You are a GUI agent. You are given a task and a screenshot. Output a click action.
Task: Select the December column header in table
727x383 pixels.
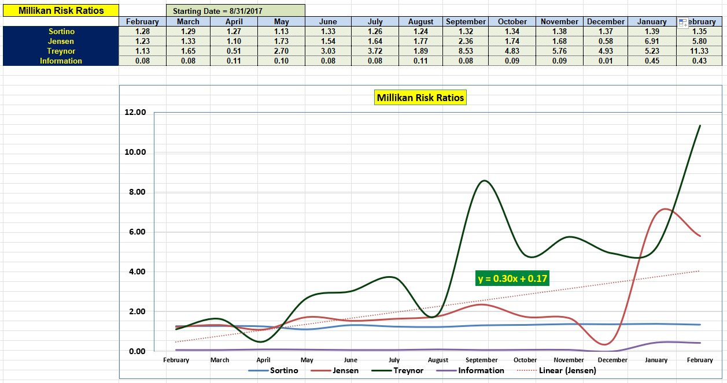(606, 21)
